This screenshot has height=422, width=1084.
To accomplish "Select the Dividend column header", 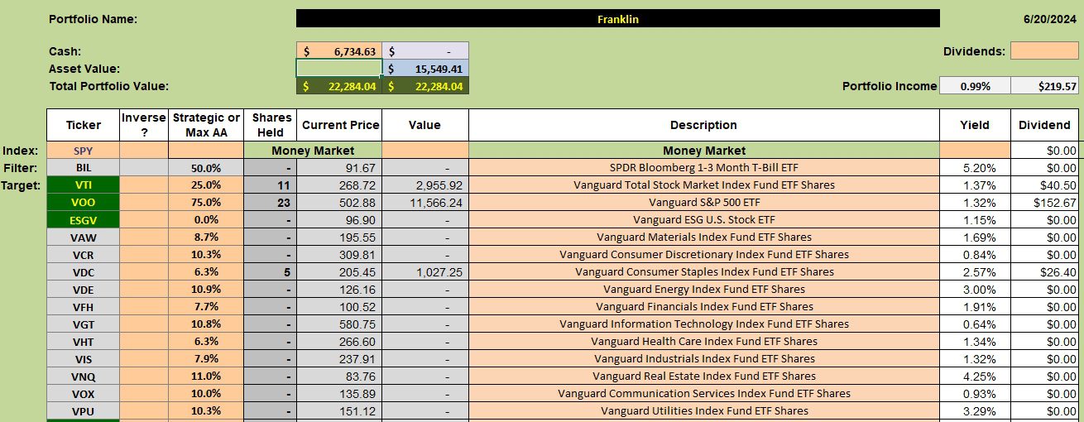I will [x=1044, y=125].
